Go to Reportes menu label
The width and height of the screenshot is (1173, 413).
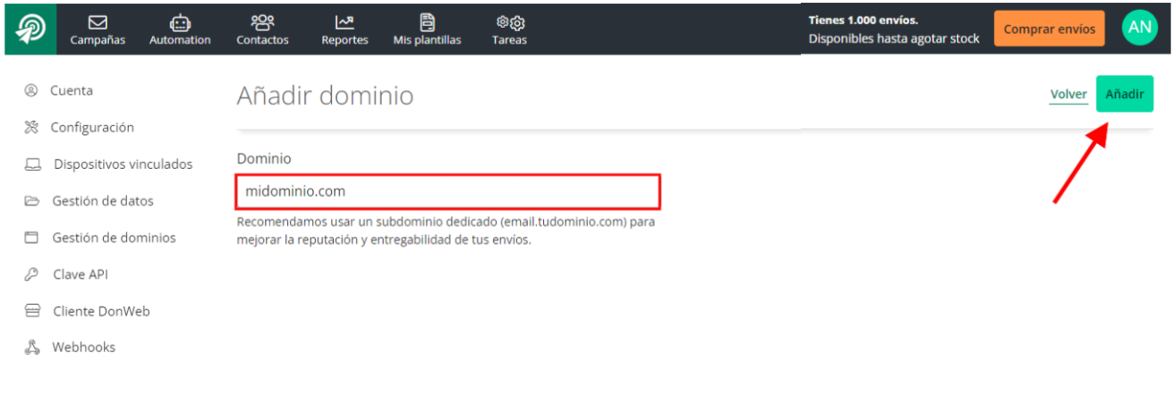click(x=344, y=40)
